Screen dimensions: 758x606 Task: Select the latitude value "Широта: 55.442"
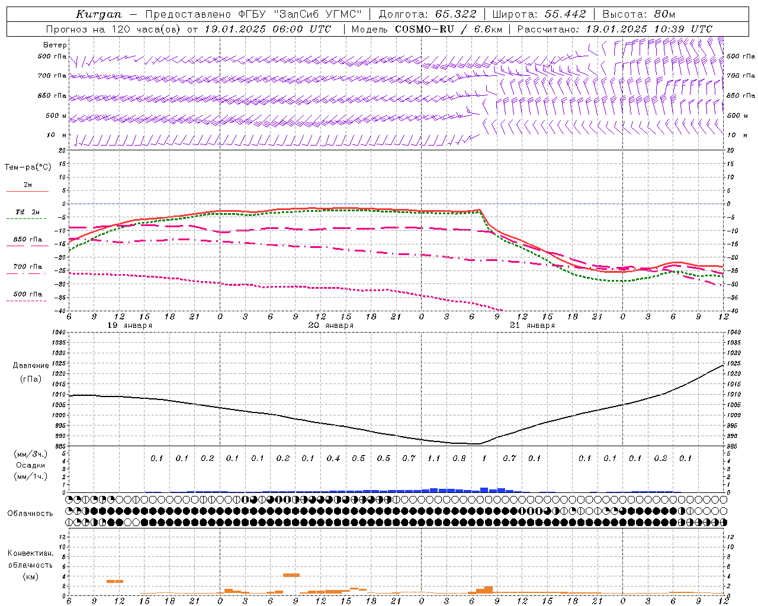(539, 14)
